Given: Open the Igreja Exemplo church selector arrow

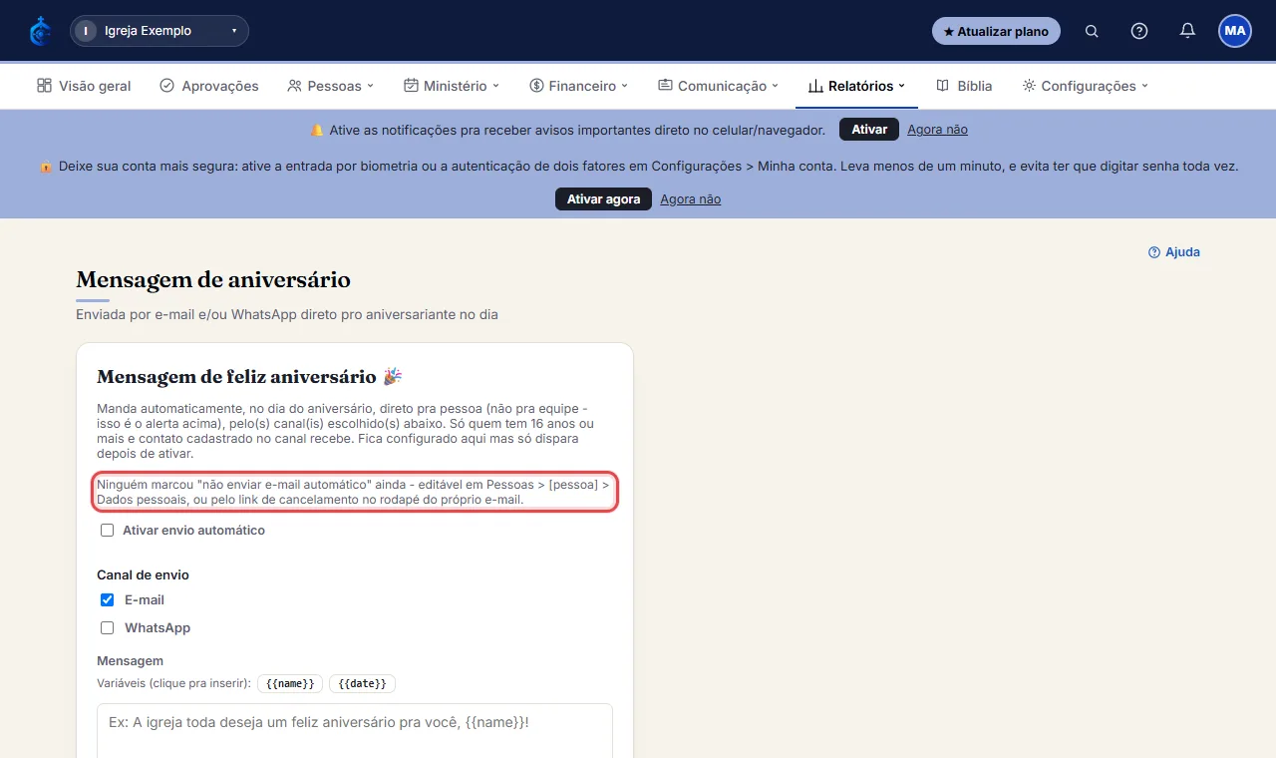Looking at the screenshot, I should click(x=234, y=31).
